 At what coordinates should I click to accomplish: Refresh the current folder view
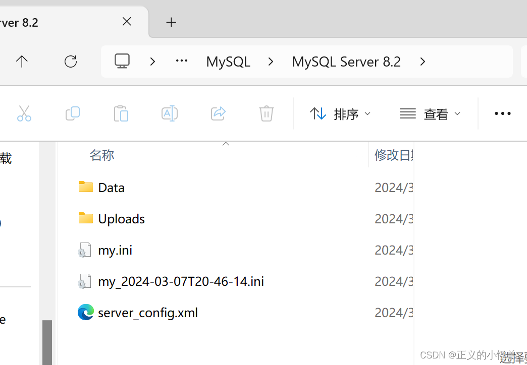[71, 62]
